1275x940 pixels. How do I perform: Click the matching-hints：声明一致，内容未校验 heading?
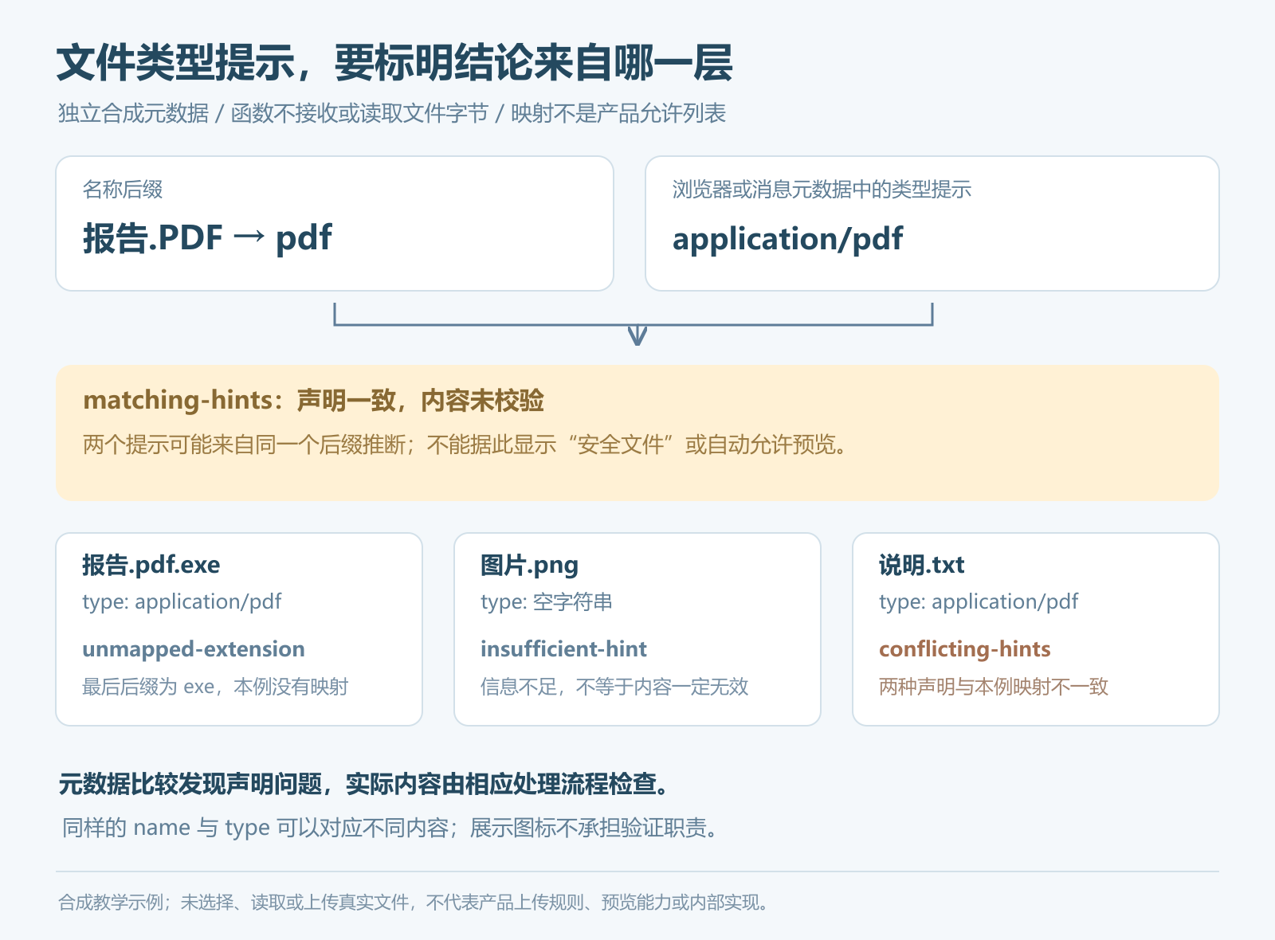313,400
